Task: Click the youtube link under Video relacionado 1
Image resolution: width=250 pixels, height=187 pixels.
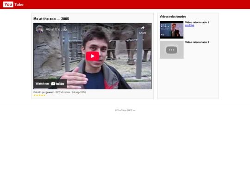Action: pos(189,25)
